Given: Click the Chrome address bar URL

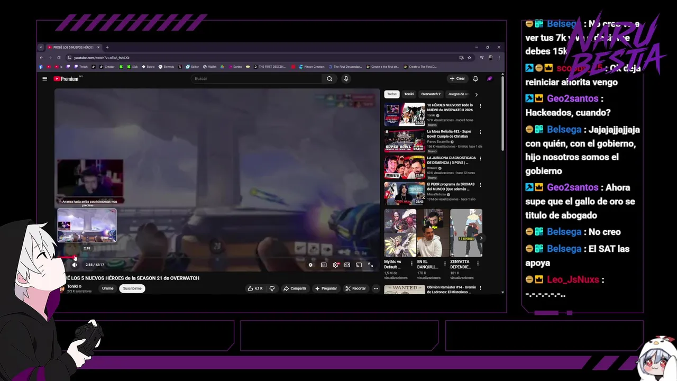Looking at the screenshot, I should [x=102, y=58].
